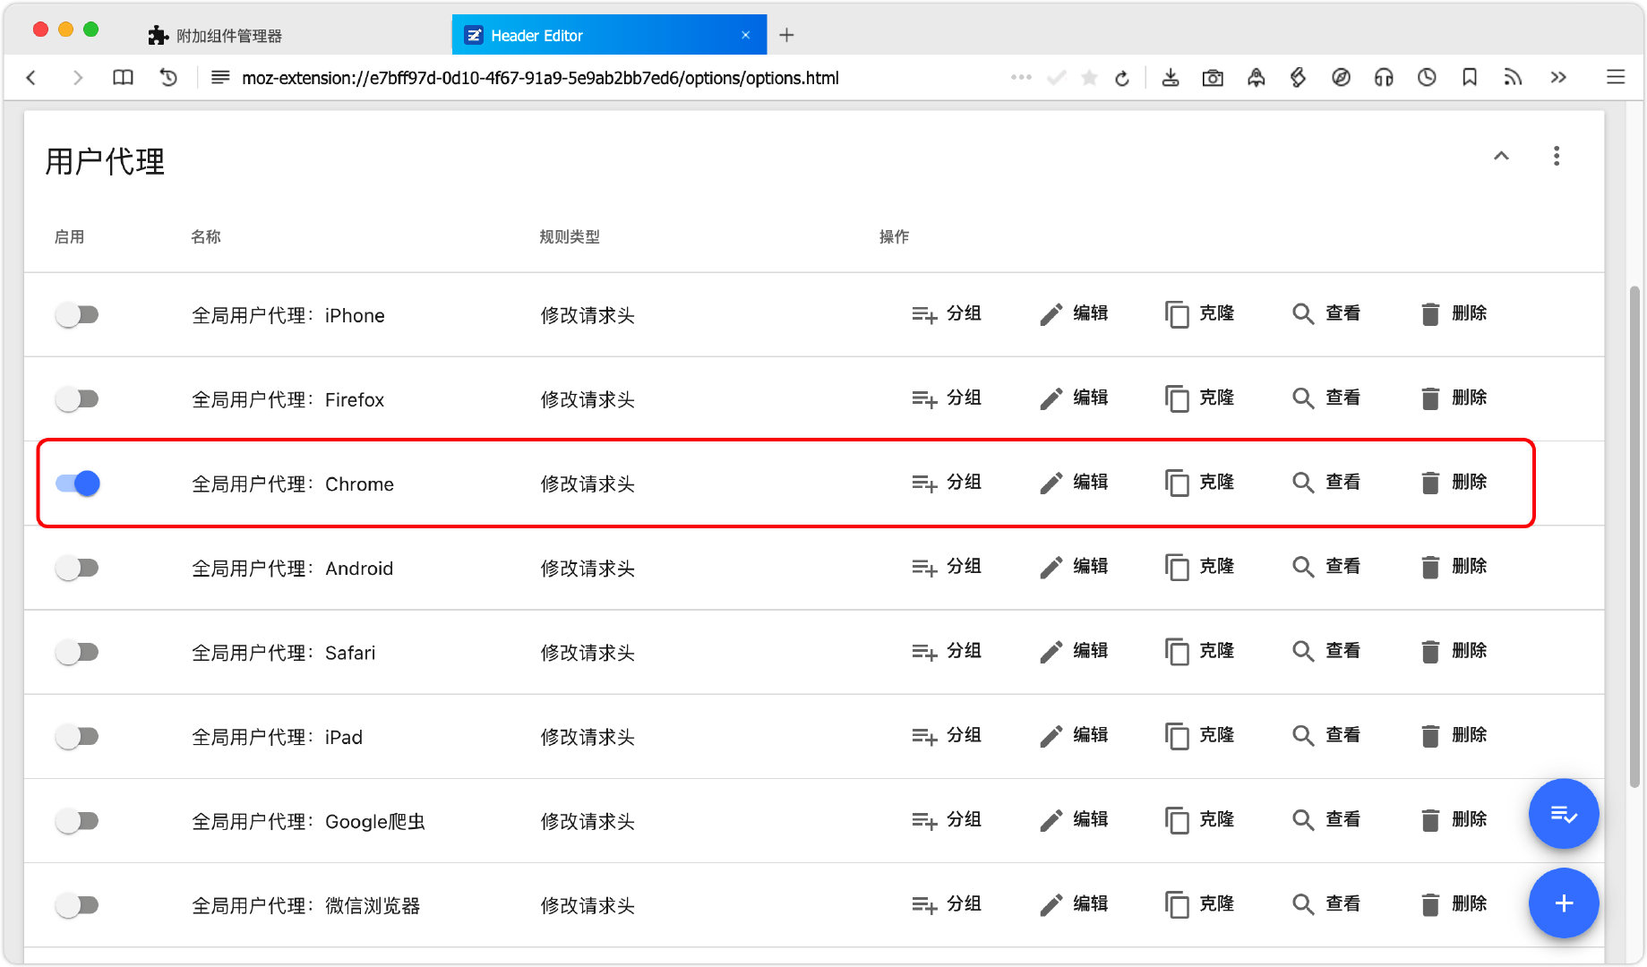
Task: Open the three-dot menu for 用户代理 group
Action: tap(1557, 156)
